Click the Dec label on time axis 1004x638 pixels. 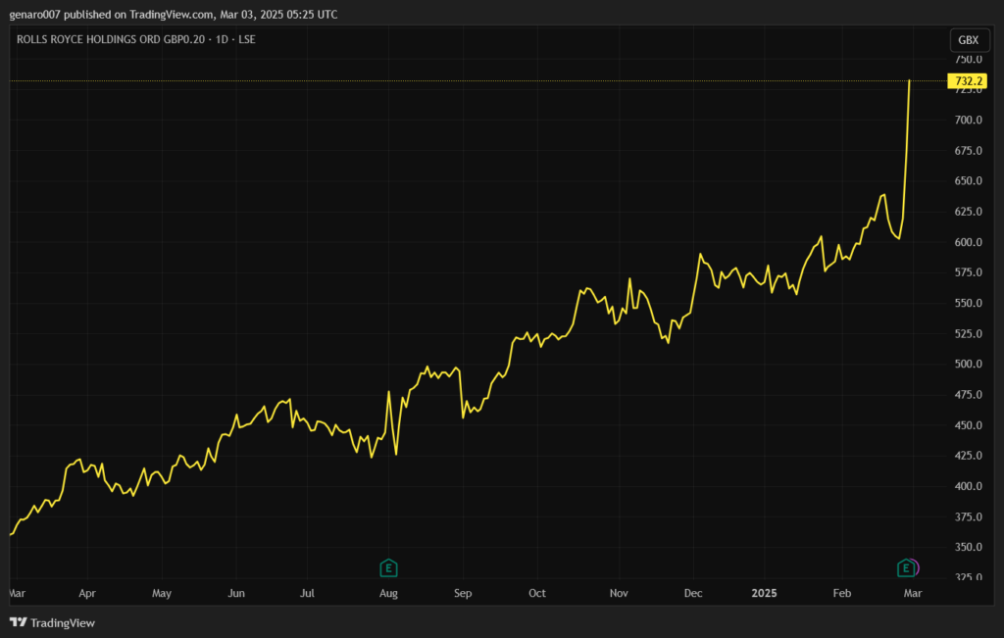(692, 593)
